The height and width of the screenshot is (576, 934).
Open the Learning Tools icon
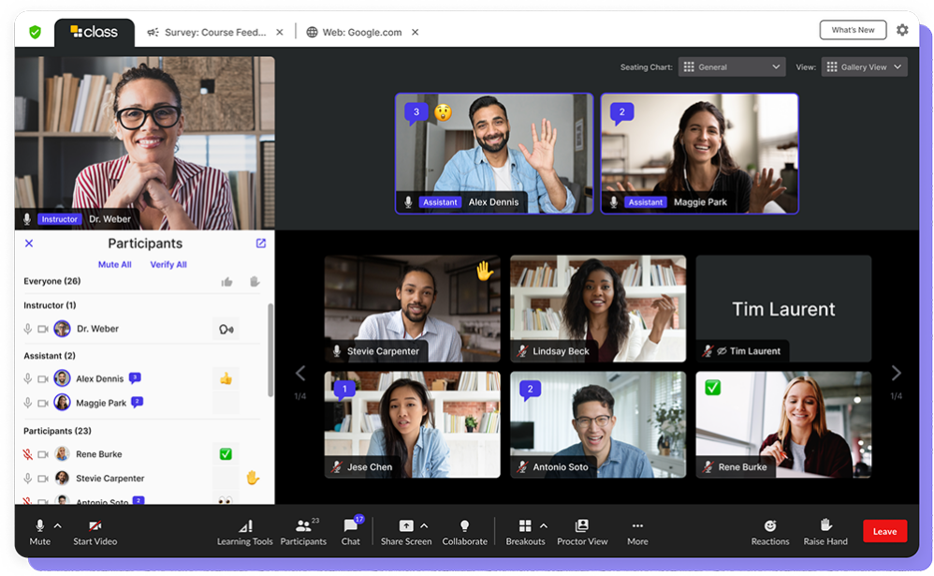point(245,526)
